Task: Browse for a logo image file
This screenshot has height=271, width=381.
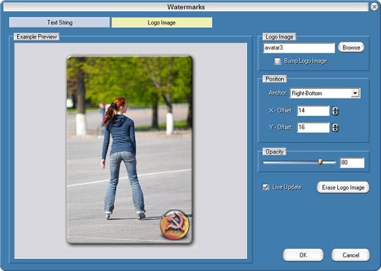Action: point(351,48)
